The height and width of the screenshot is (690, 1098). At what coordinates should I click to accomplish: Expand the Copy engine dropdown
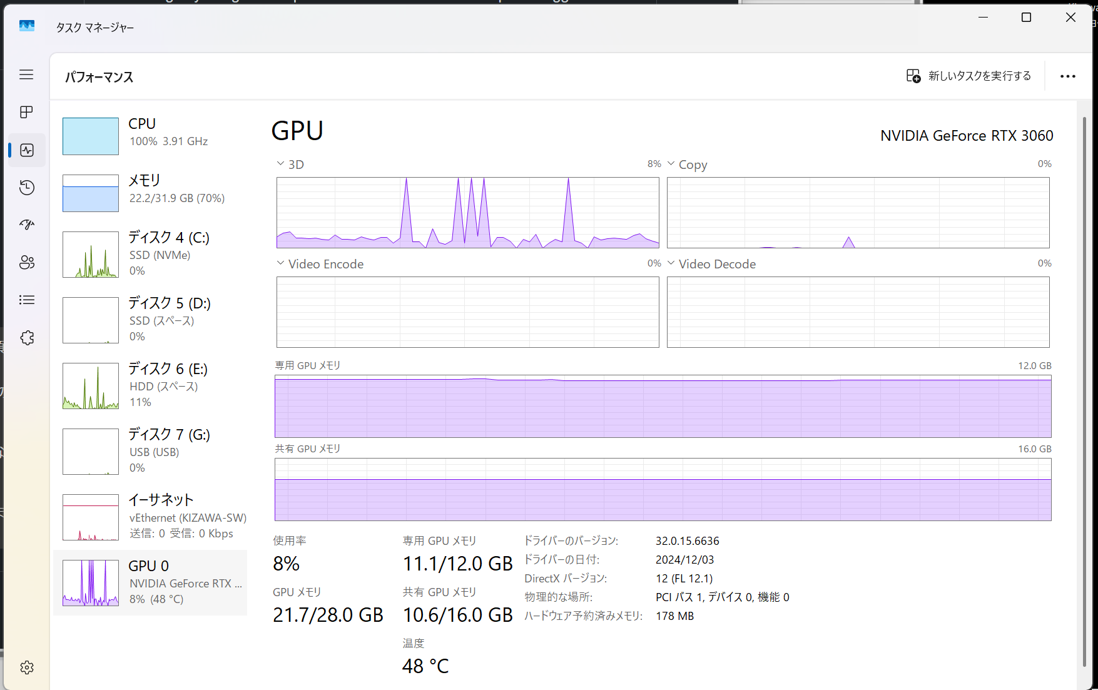671,164
